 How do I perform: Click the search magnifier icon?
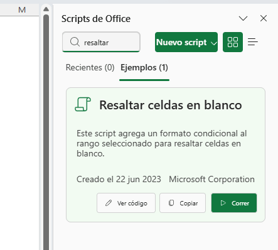(x=75, y=42)
